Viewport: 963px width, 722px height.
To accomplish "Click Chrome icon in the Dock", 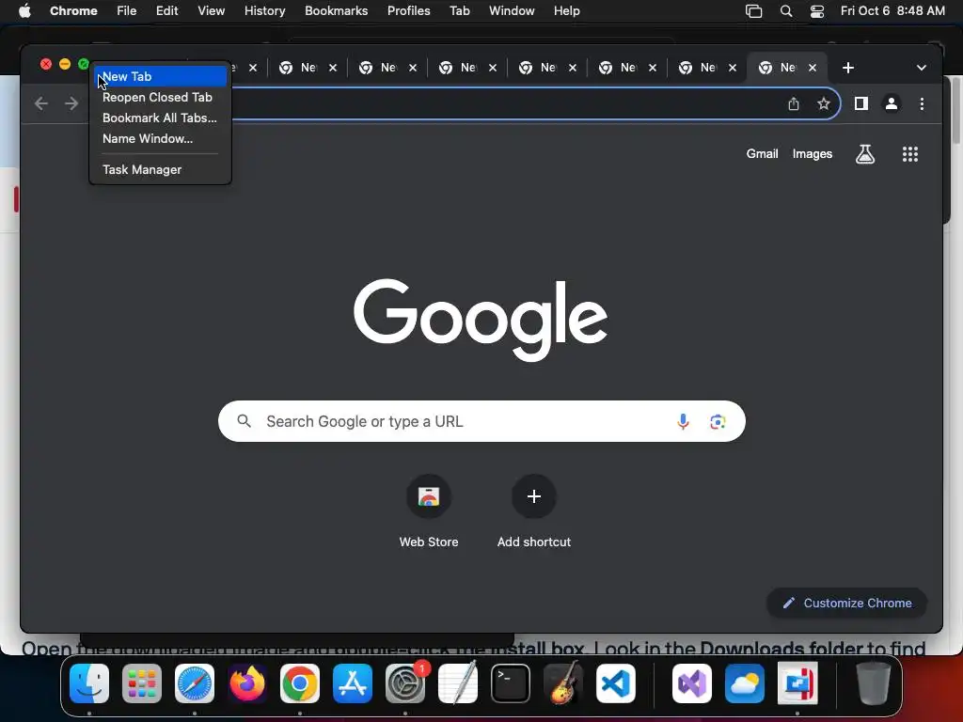I will (300, 683).
